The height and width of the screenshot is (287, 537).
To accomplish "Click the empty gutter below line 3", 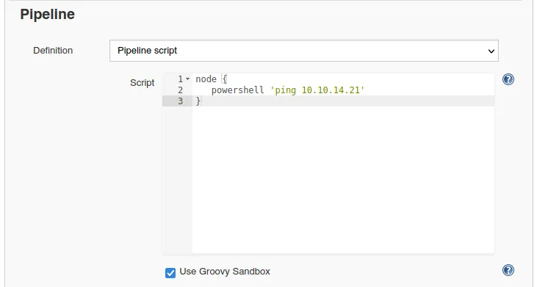I will coord(177,180).
